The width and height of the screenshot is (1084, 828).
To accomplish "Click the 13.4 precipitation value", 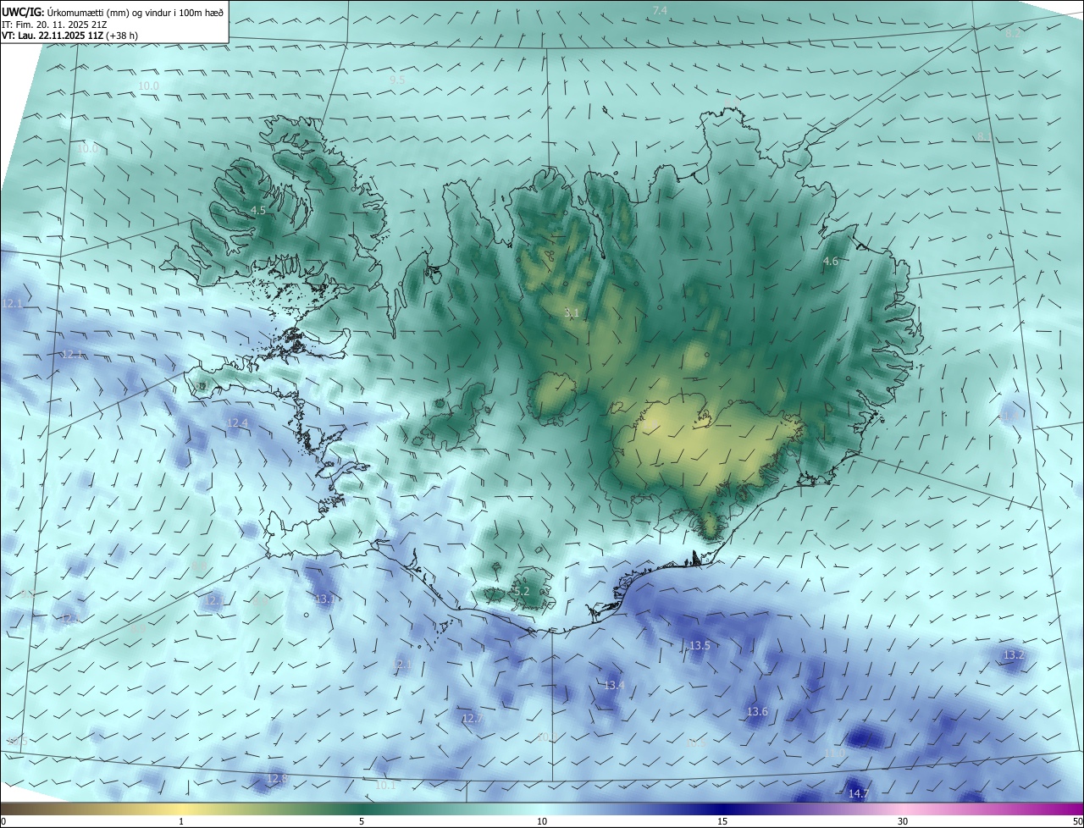I will 614,685.
